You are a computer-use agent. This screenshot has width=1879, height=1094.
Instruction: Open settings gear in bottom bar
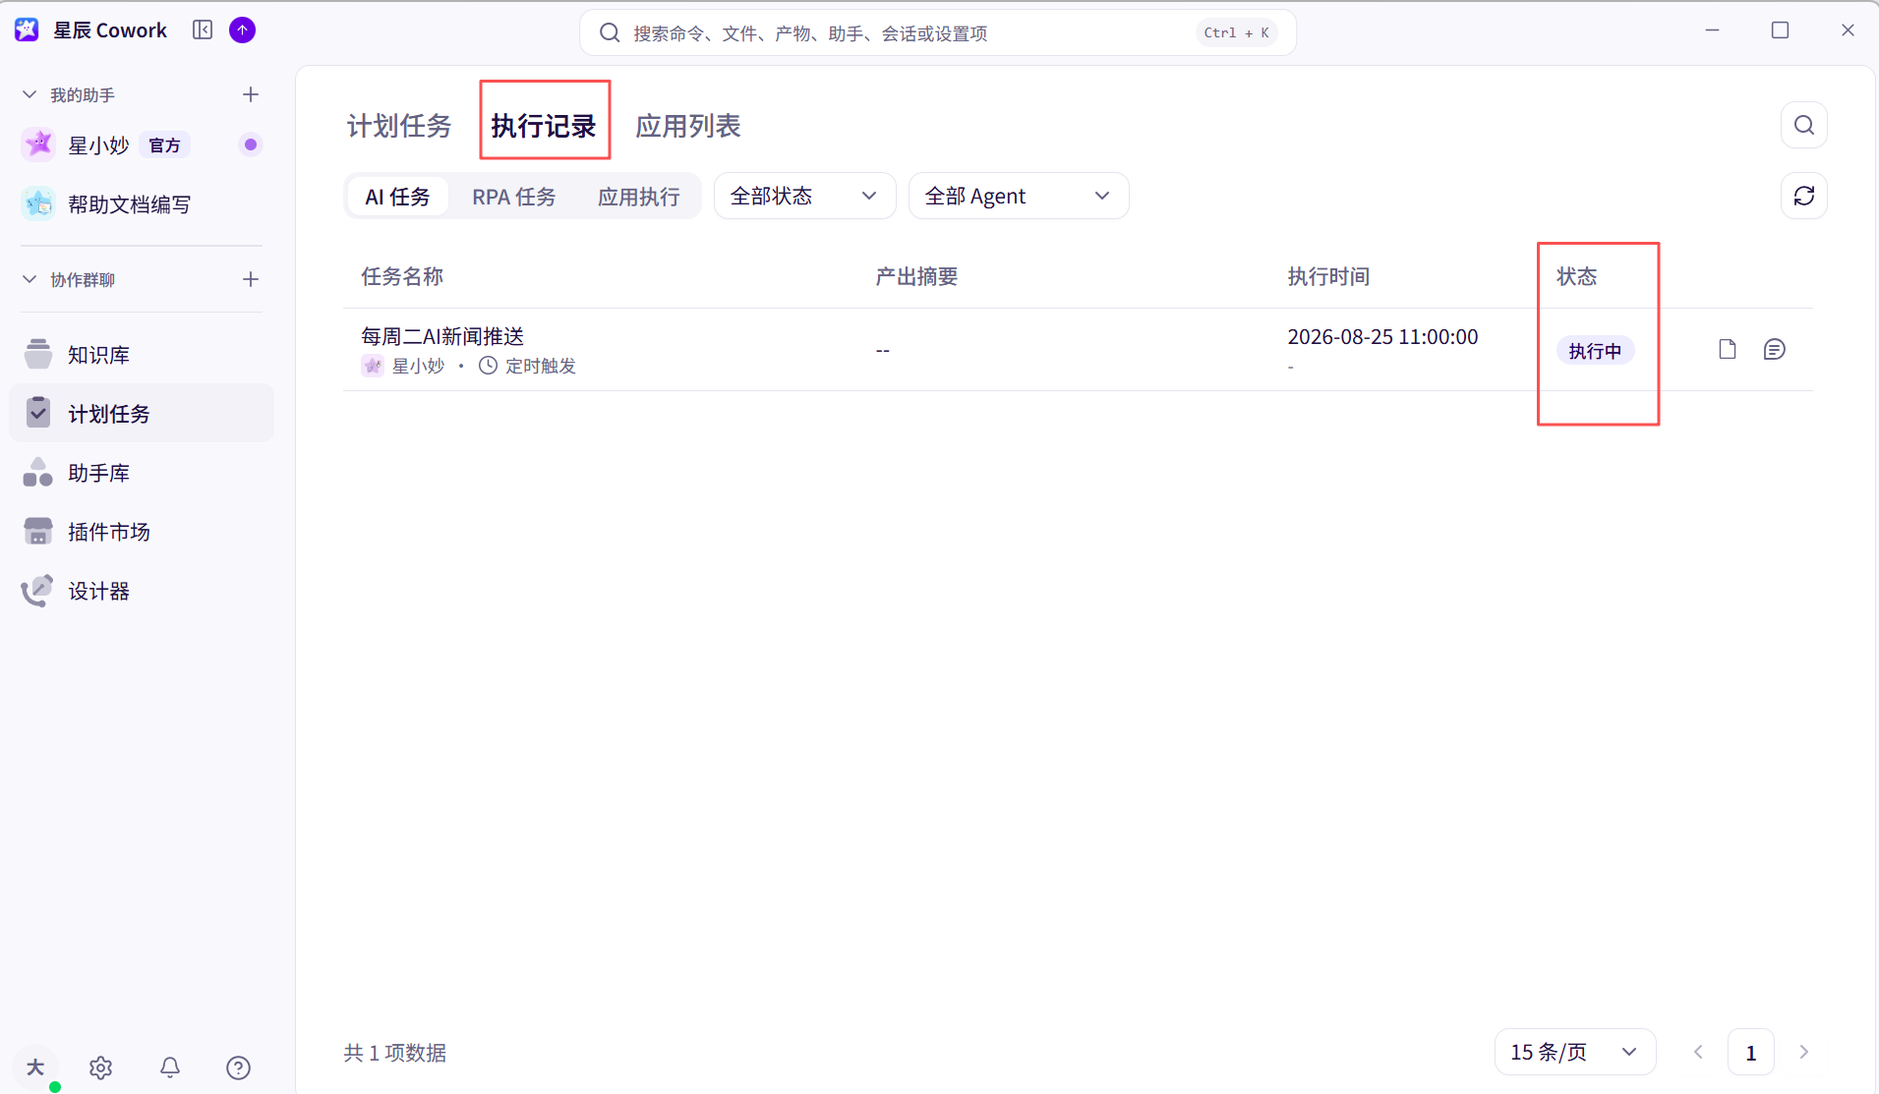click(x=100, y=1067)
